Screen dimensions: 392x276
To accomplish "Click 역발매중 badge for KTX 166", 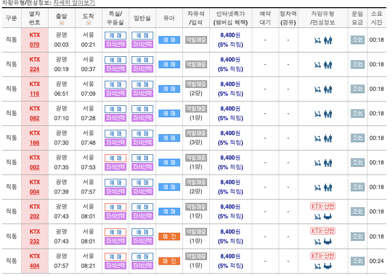I will (196, 133).
